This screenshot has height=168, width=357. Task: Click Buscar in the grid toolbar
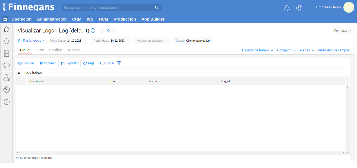107,63
